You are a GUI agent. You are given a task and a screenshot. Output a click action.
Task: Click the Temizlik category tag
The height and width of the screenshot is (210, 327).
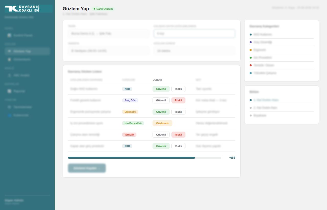129,135
